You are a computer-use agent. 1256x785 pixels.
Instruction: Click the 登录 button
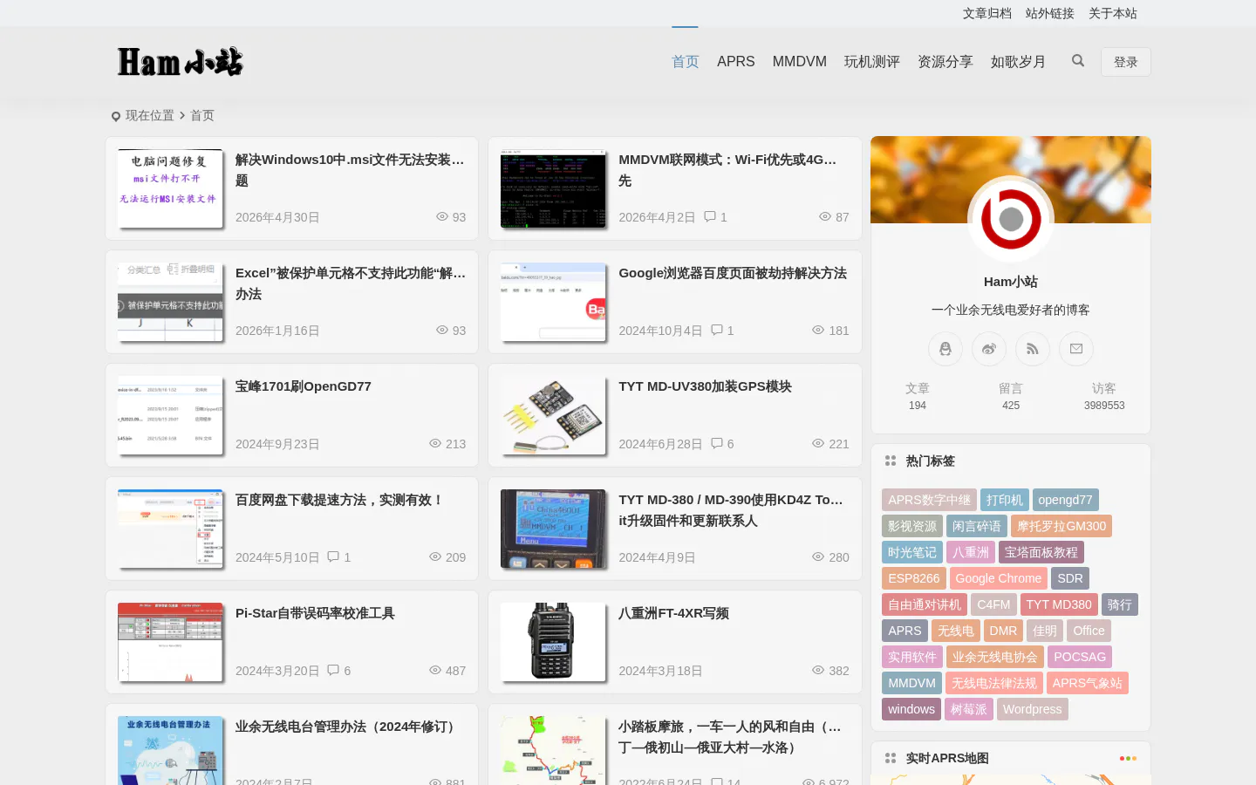coord(1126,62)
